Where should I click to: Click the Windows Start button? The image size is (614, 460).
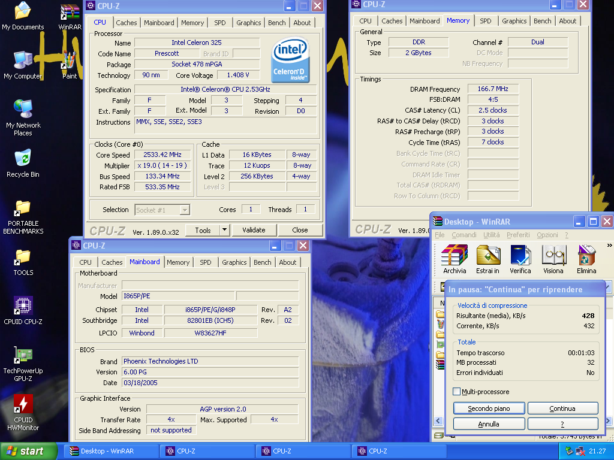pyautogui.click(x=28, y=451)
